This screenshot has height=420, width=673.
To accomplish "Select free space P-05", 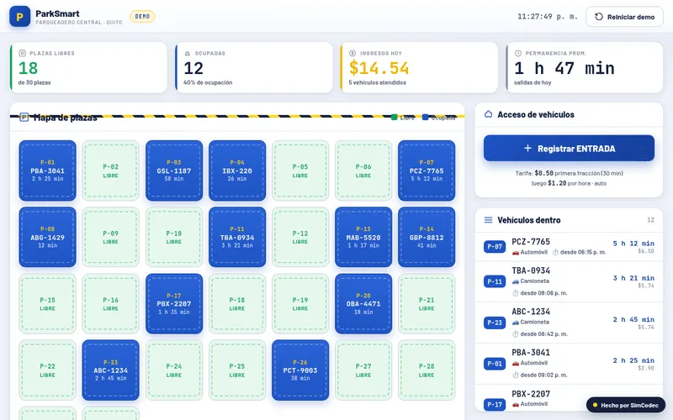I will (300, 171).
